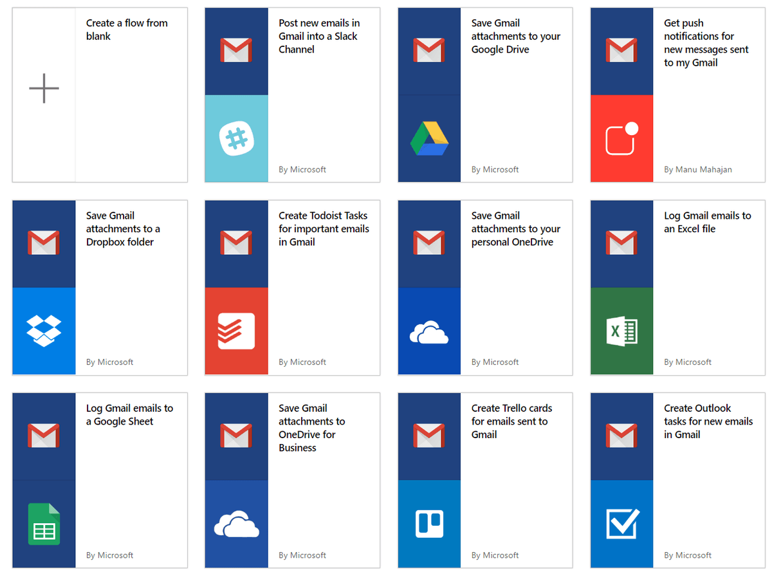772x581 pixels.
Task: Select the Google Drive triangle icon
Action: (x=429, y=139)
